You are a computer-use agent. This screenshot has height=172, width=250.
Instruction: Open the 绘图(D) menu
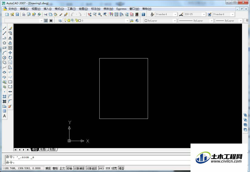point(83,9)
